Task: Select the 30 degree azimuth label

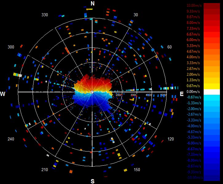Action: (x=136, y=15)
